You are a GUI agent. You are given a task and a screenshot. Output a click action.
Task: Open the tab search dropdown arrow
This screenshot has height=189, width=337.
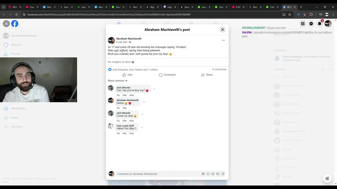coord(3,7)
